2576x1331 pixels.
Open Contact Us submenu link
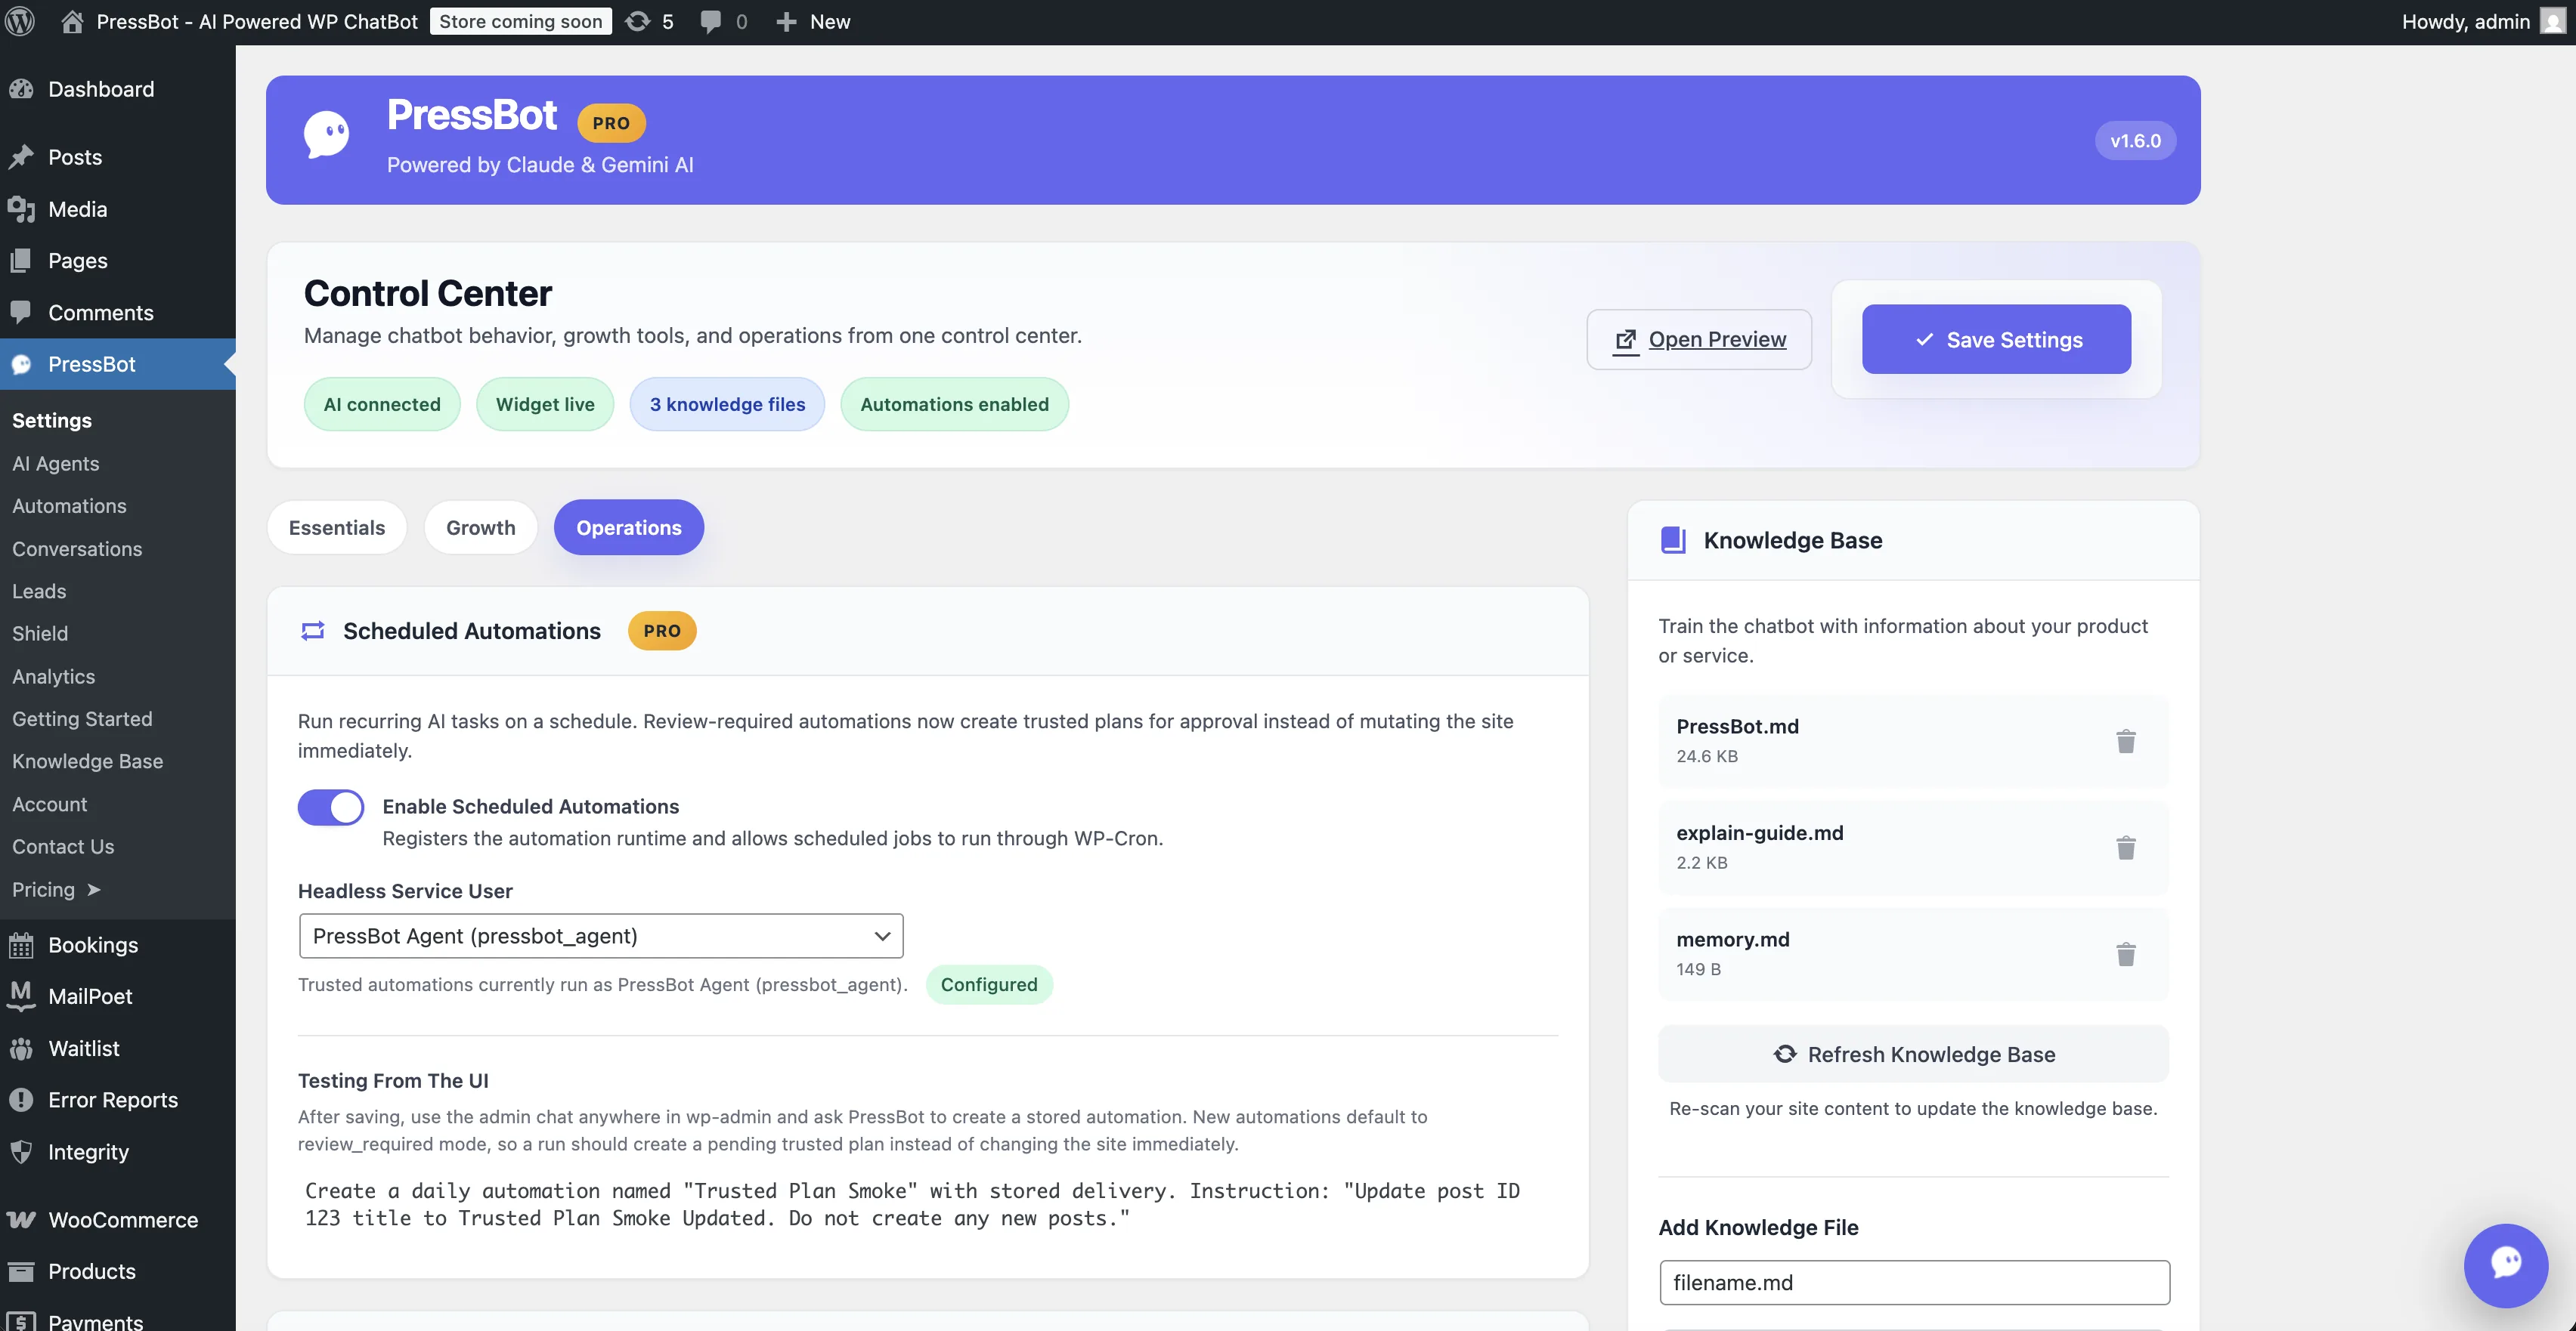tap(63, 846)
